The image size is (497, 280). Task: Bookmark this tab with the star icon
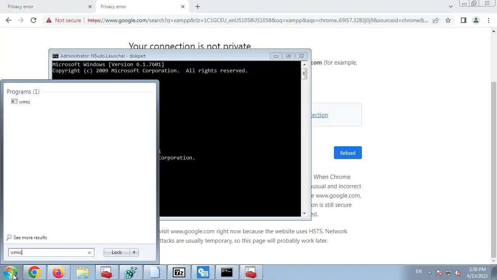click(448, 20)
